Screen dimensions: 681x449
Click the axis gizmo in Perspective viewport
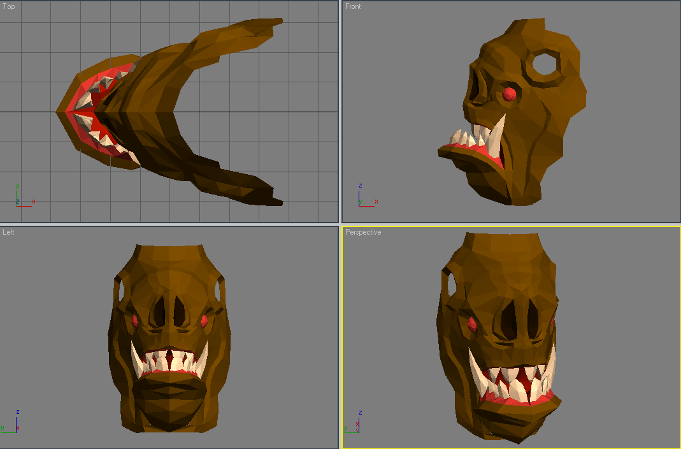[353, 421]
